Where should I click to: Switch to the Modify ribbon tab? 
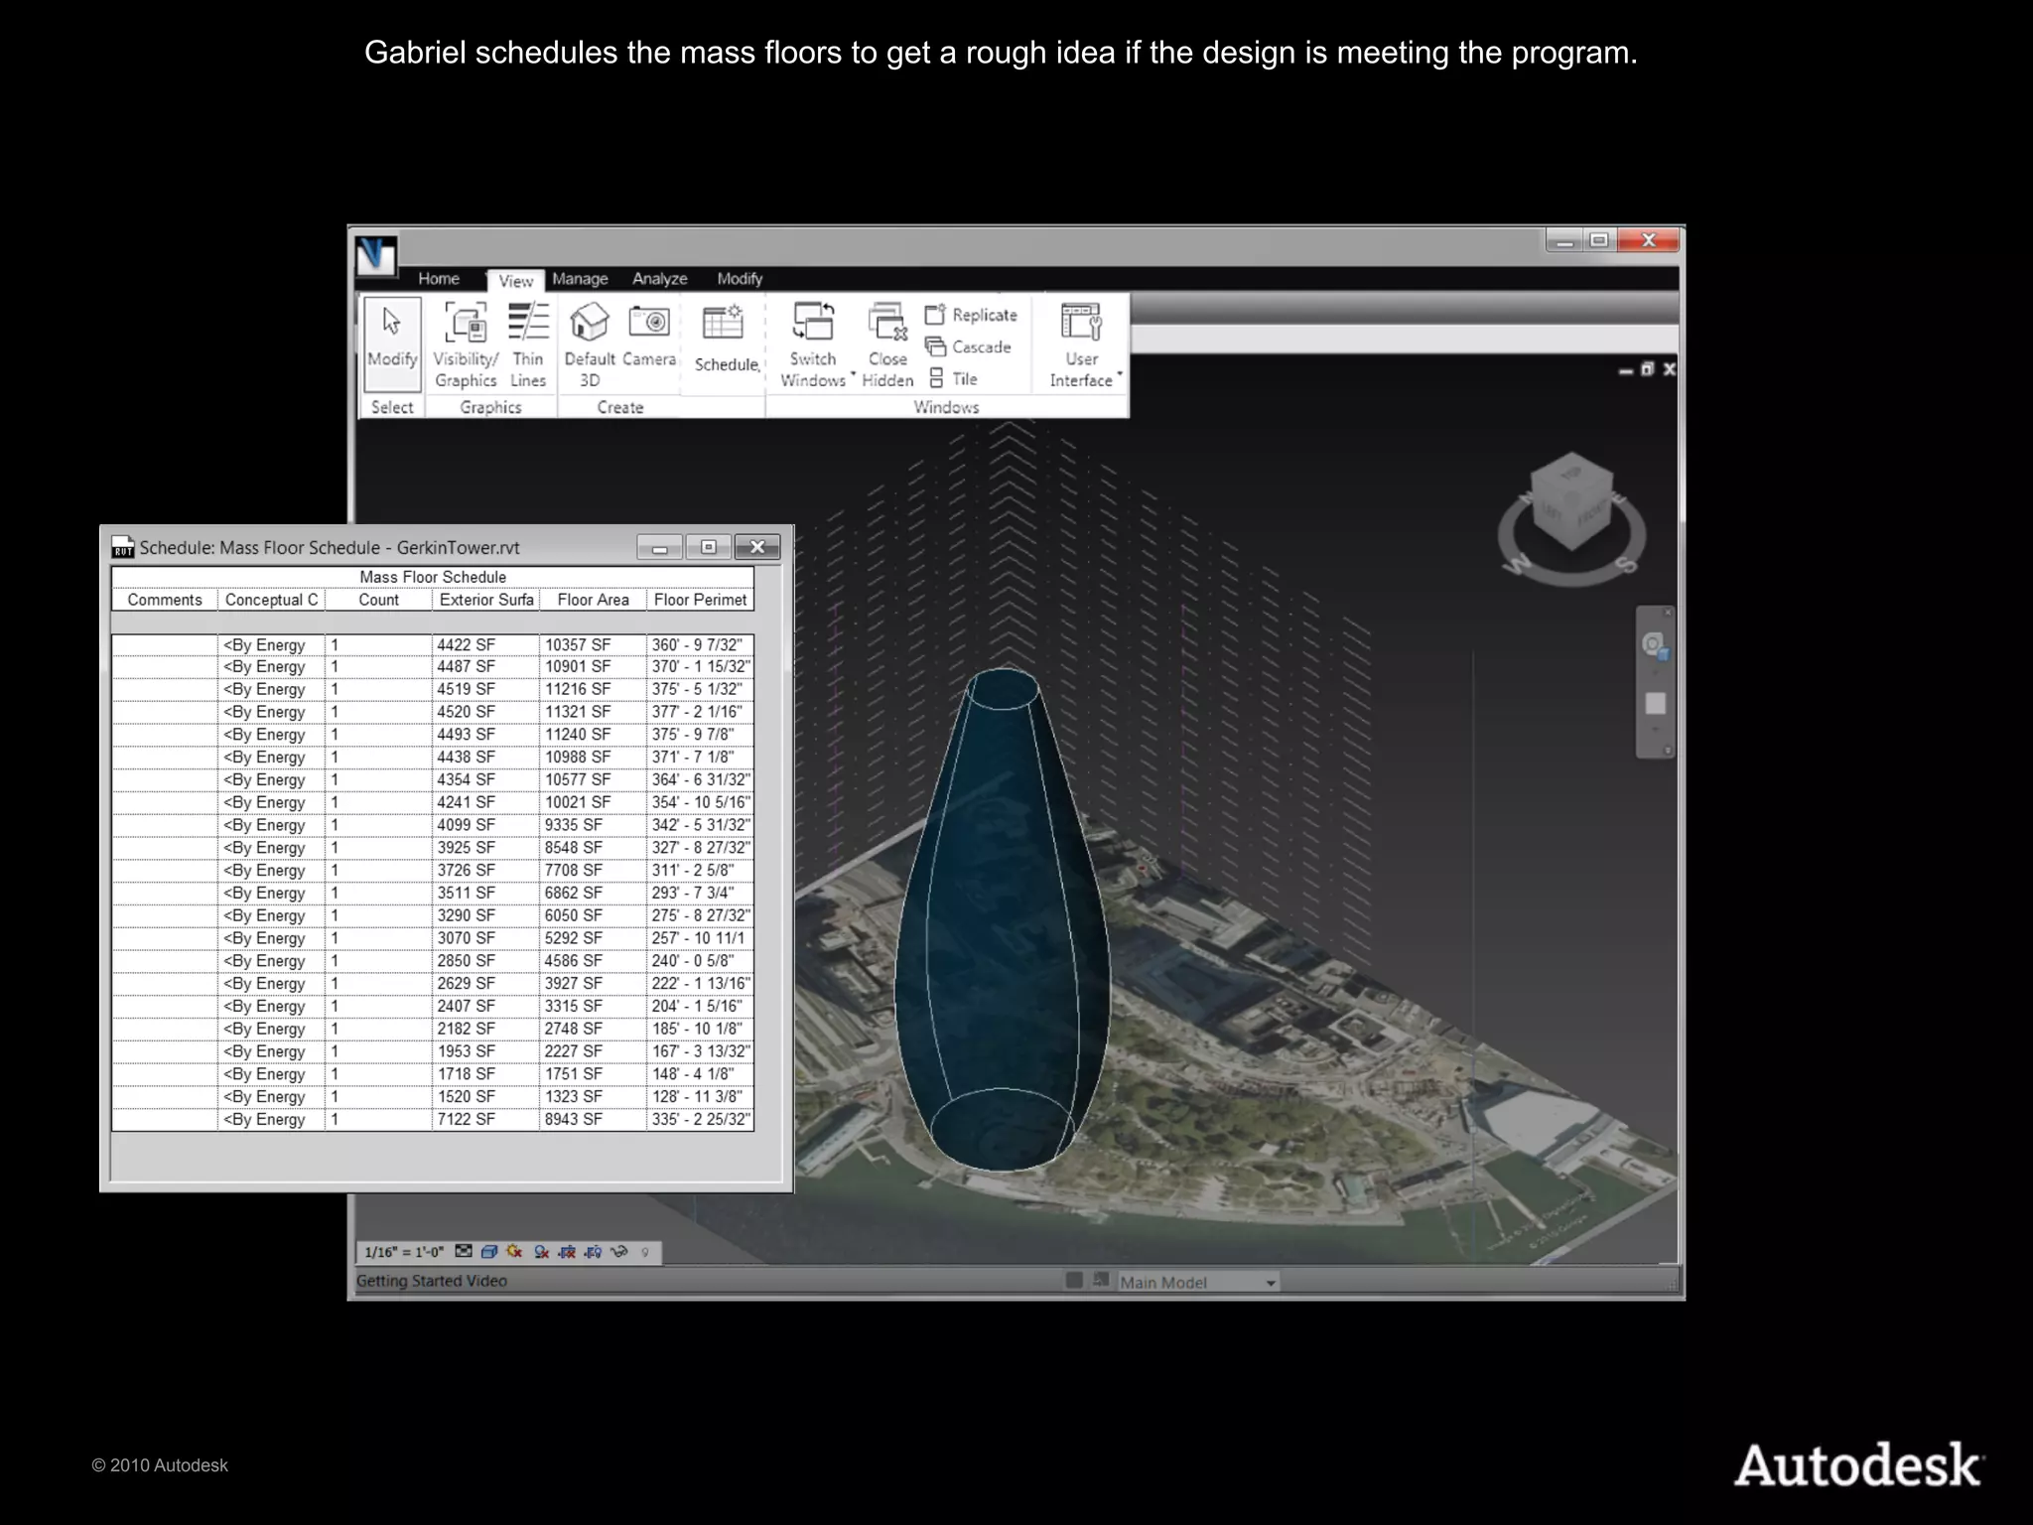740,279
